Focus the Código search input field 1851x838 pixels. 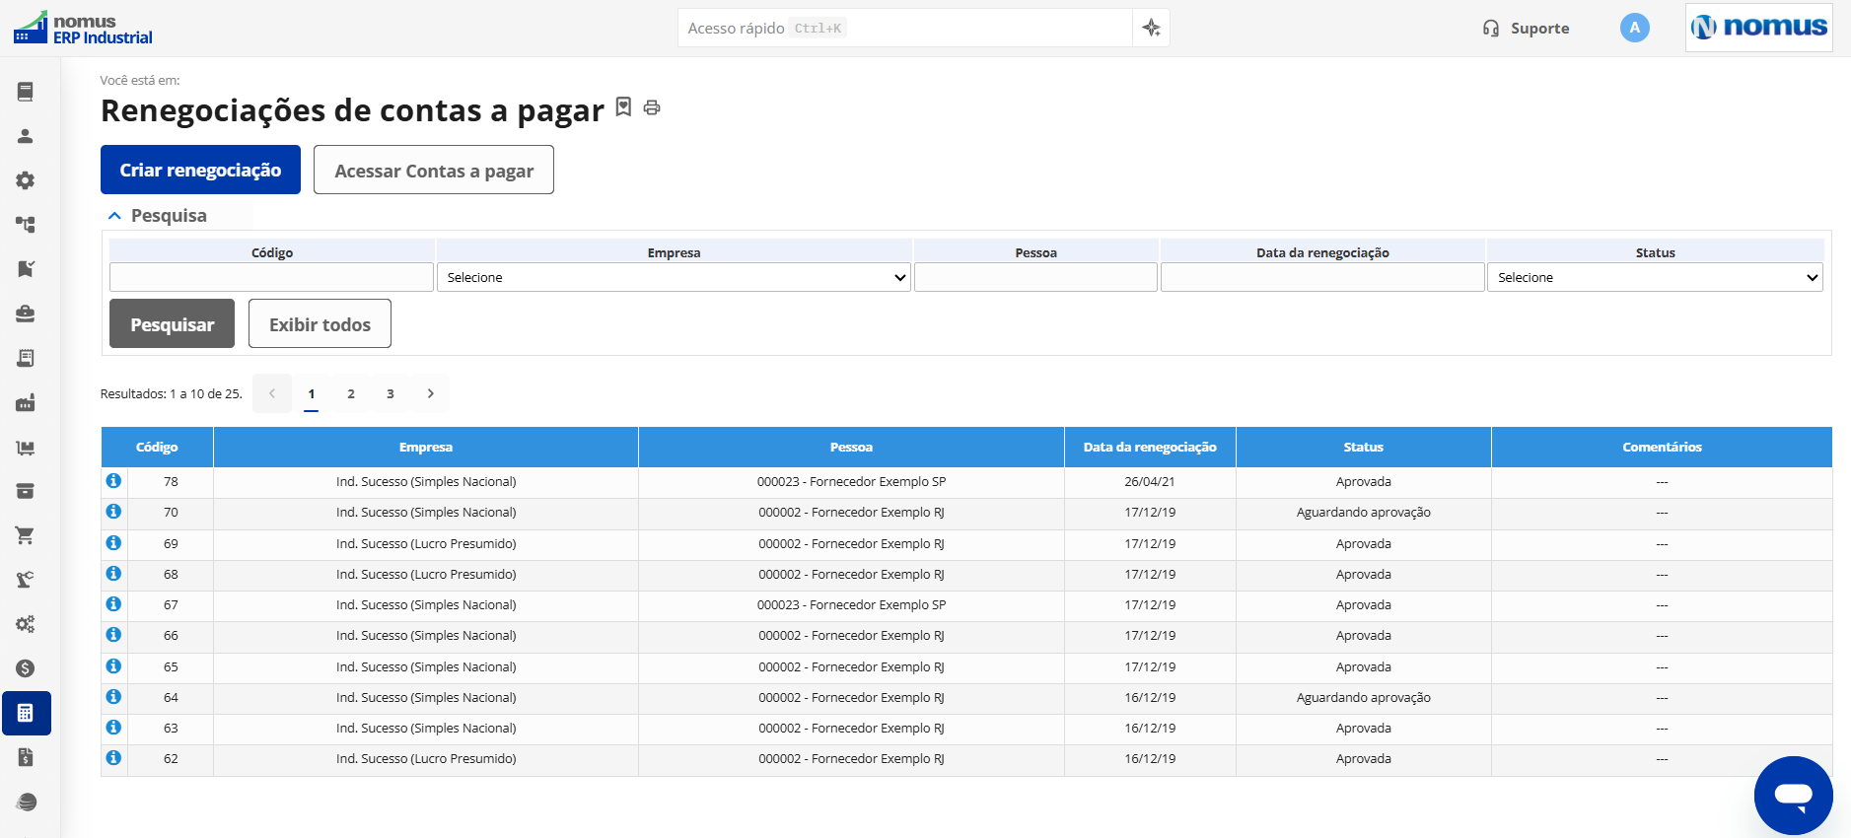(271, 277)
